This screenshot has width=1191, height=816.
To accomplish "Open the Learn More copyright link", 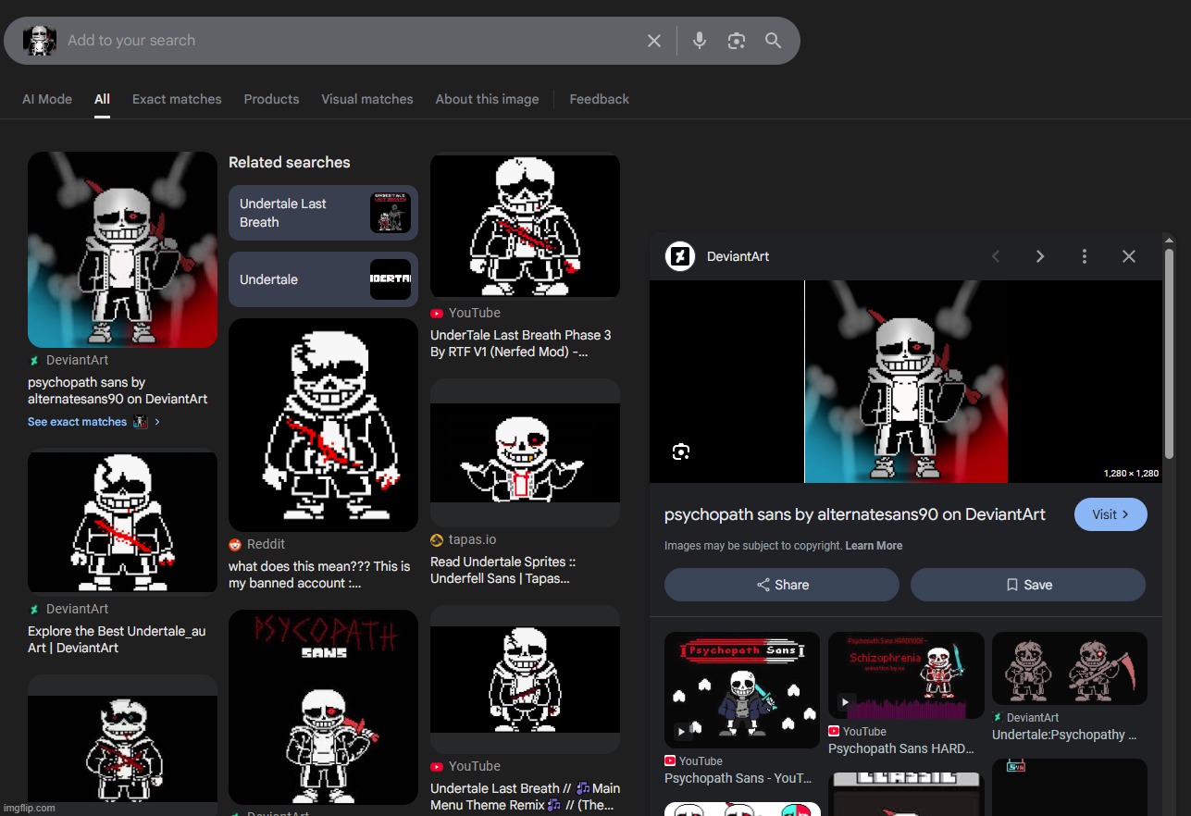I will pyautogui.click(x=873, y=546).
